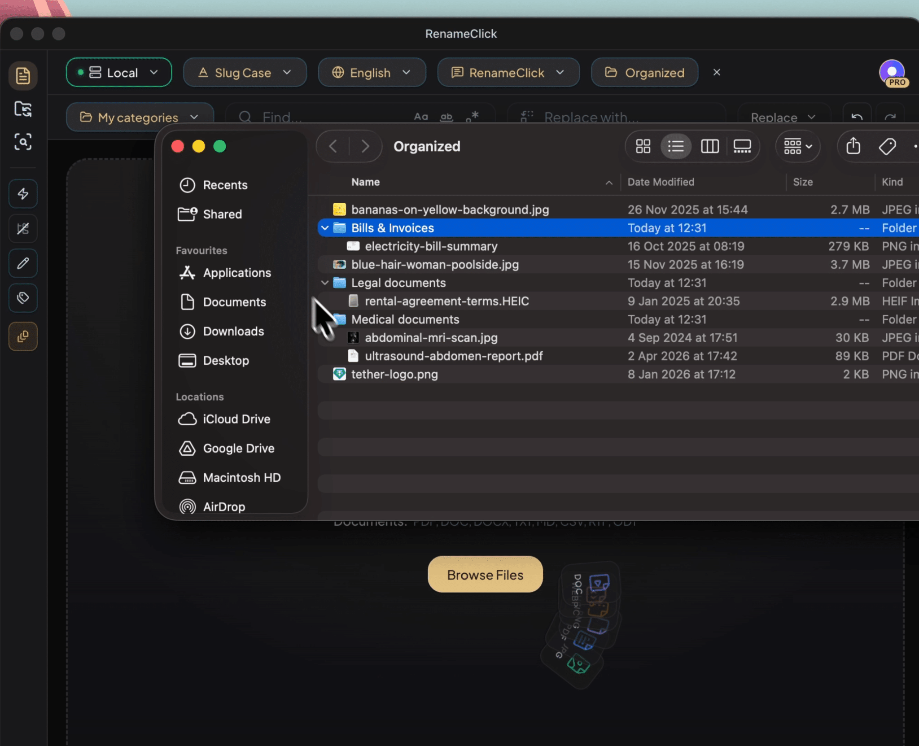The height and width of the screenshot is (746, 919).
Task: Switch Finder to column view
Action: coord(710,146)
